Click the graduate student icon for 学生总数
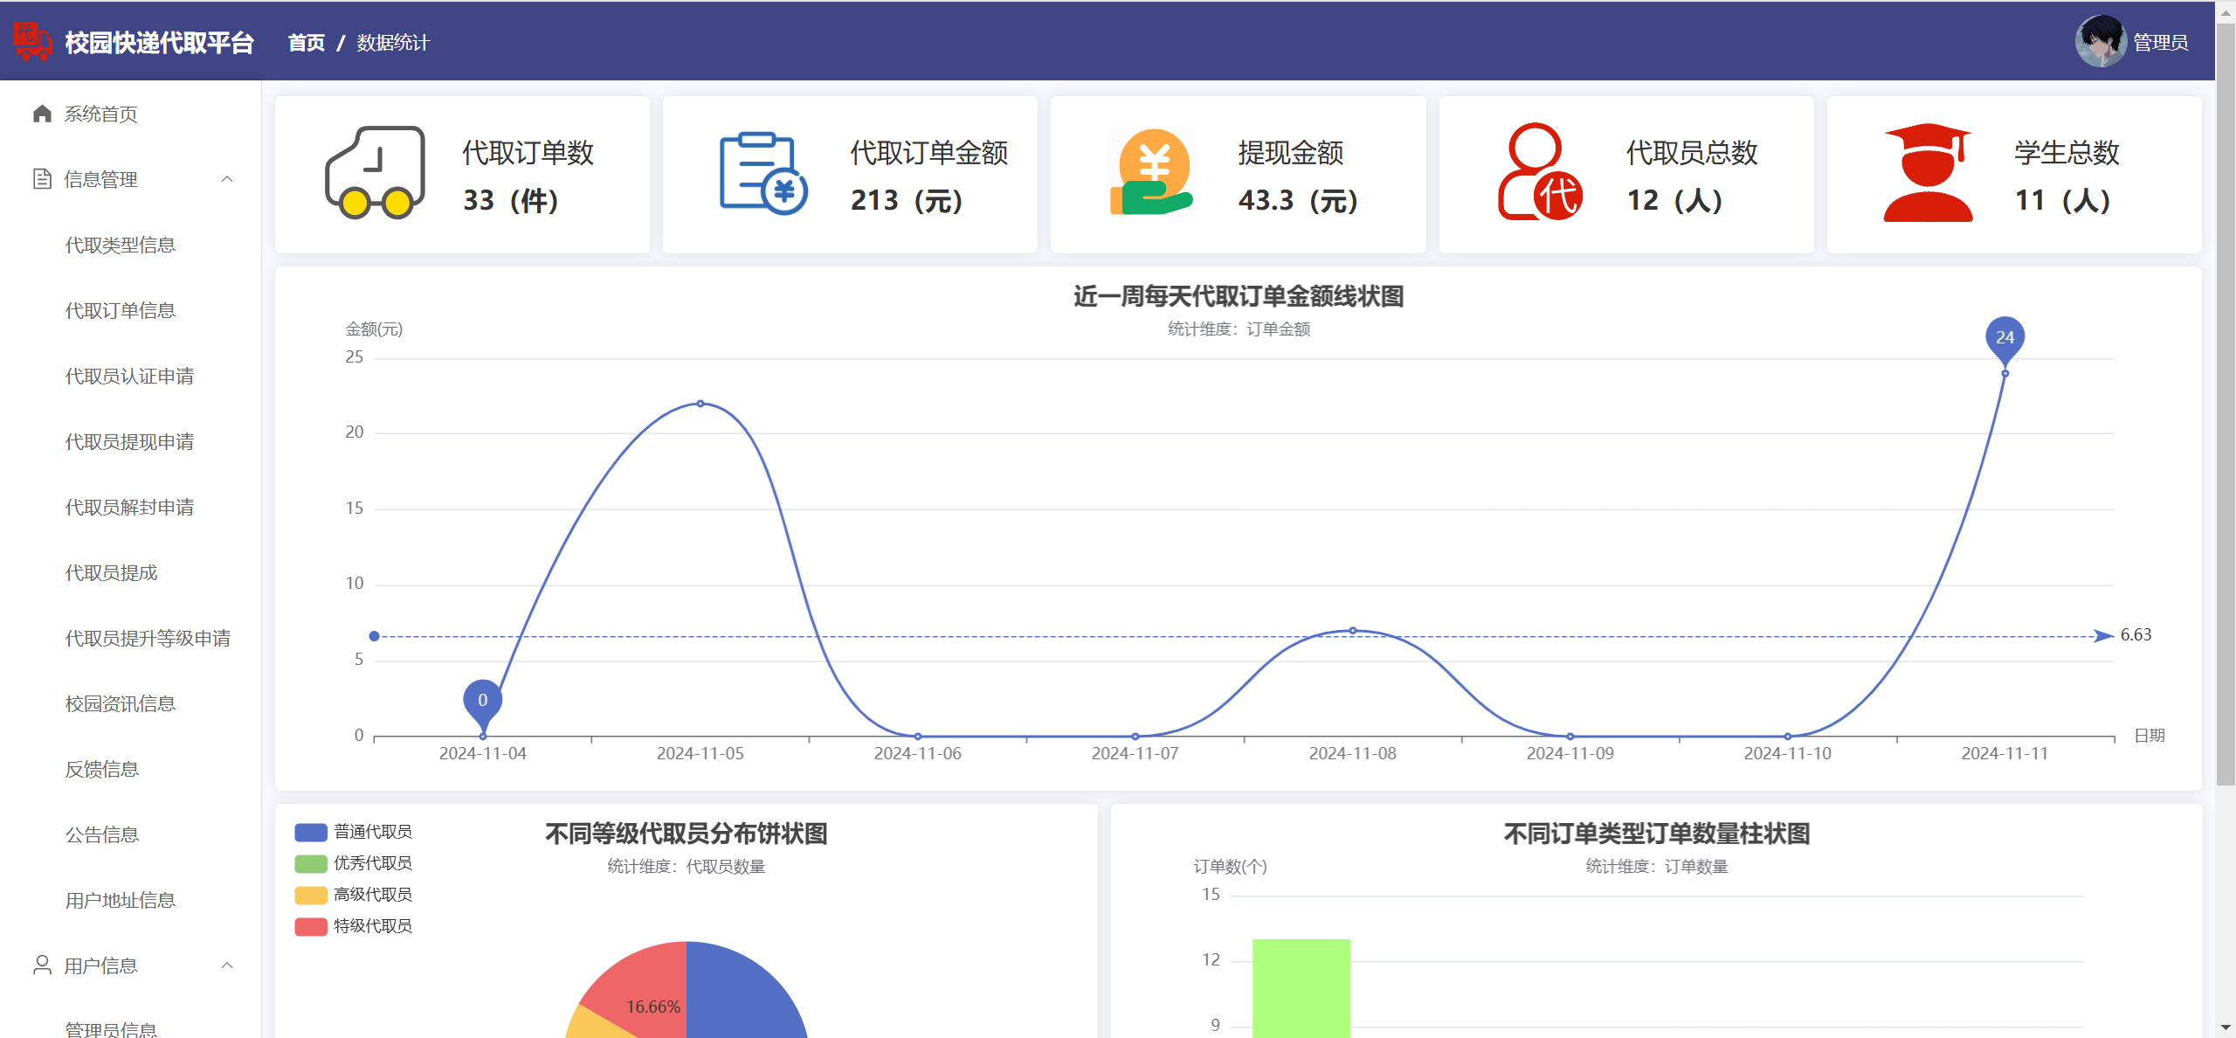This screenshot has width=2236, height=1038. pos(1928,172)
